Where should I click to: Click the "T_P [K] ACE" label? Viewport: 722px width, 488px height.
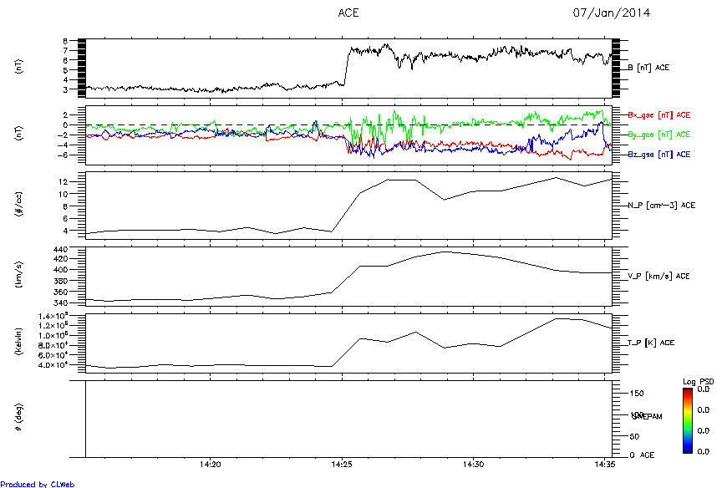pos(651,343)
